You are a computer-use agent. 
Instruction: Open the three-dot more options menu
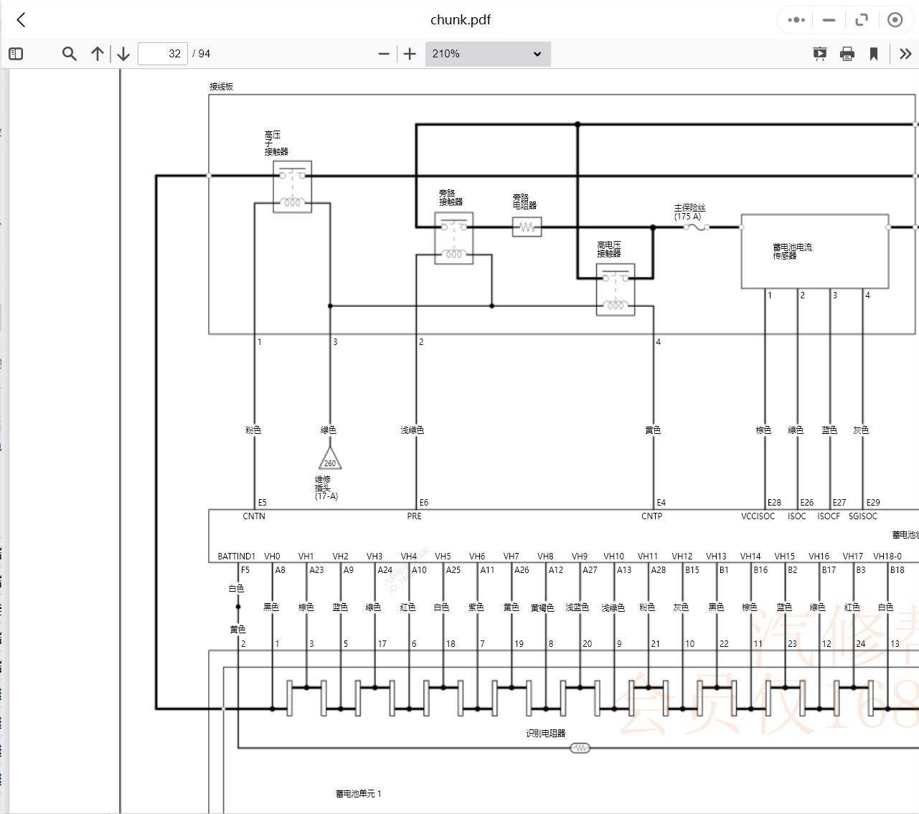pos(796,20)
